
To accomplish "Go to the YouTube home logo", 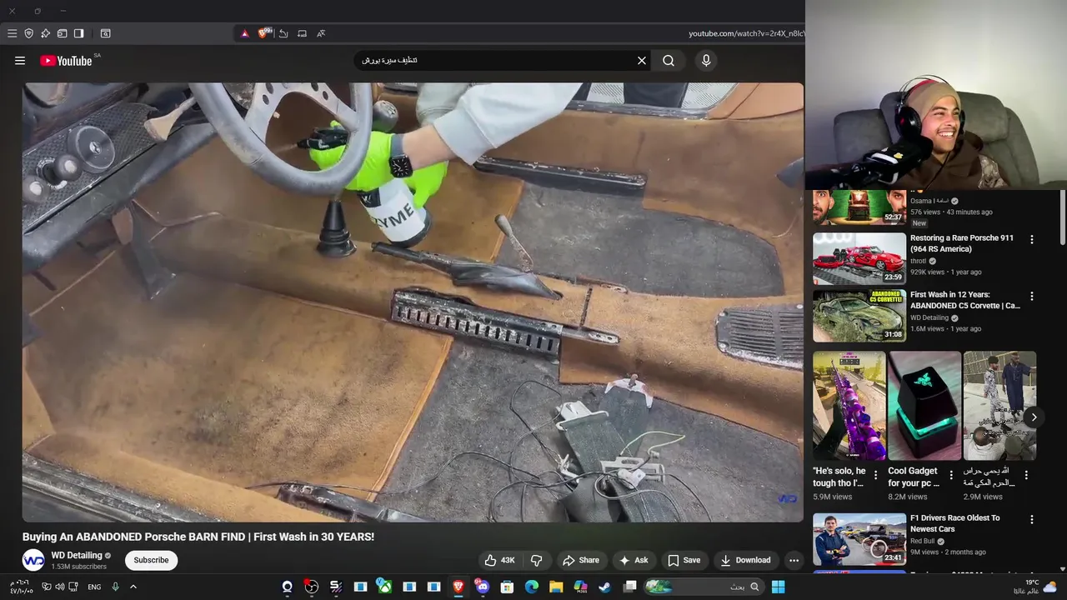I will [66, 60].
